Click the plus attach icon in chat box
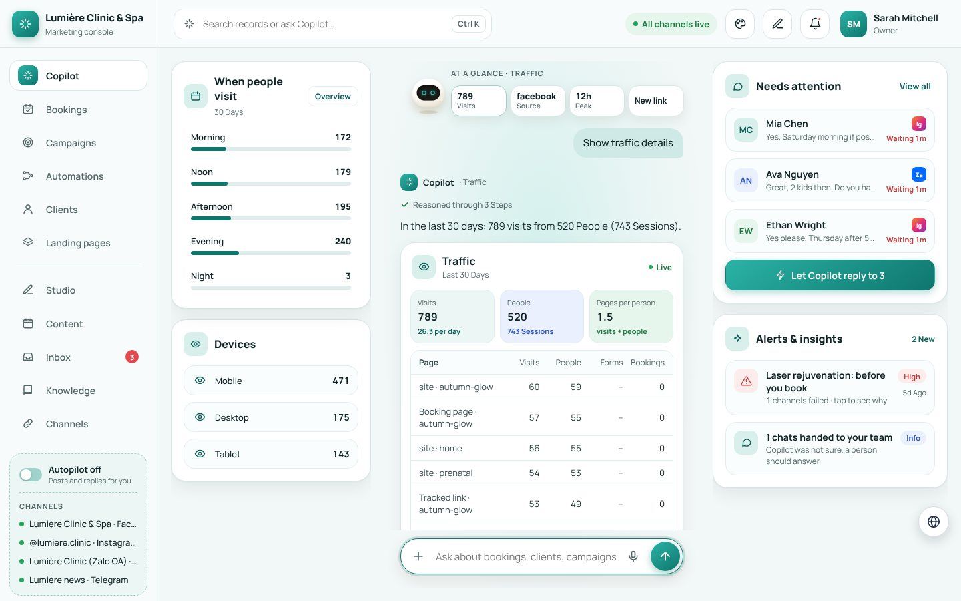 (418, 556)
